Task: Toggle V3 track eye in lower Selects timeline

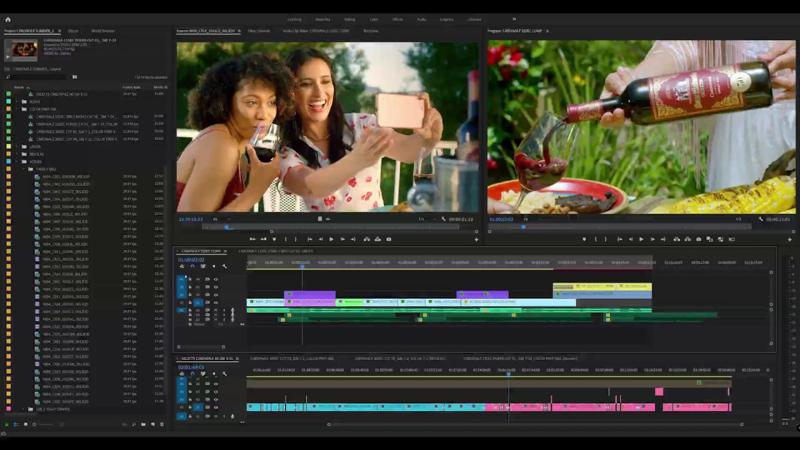Action: click(216, 392)
